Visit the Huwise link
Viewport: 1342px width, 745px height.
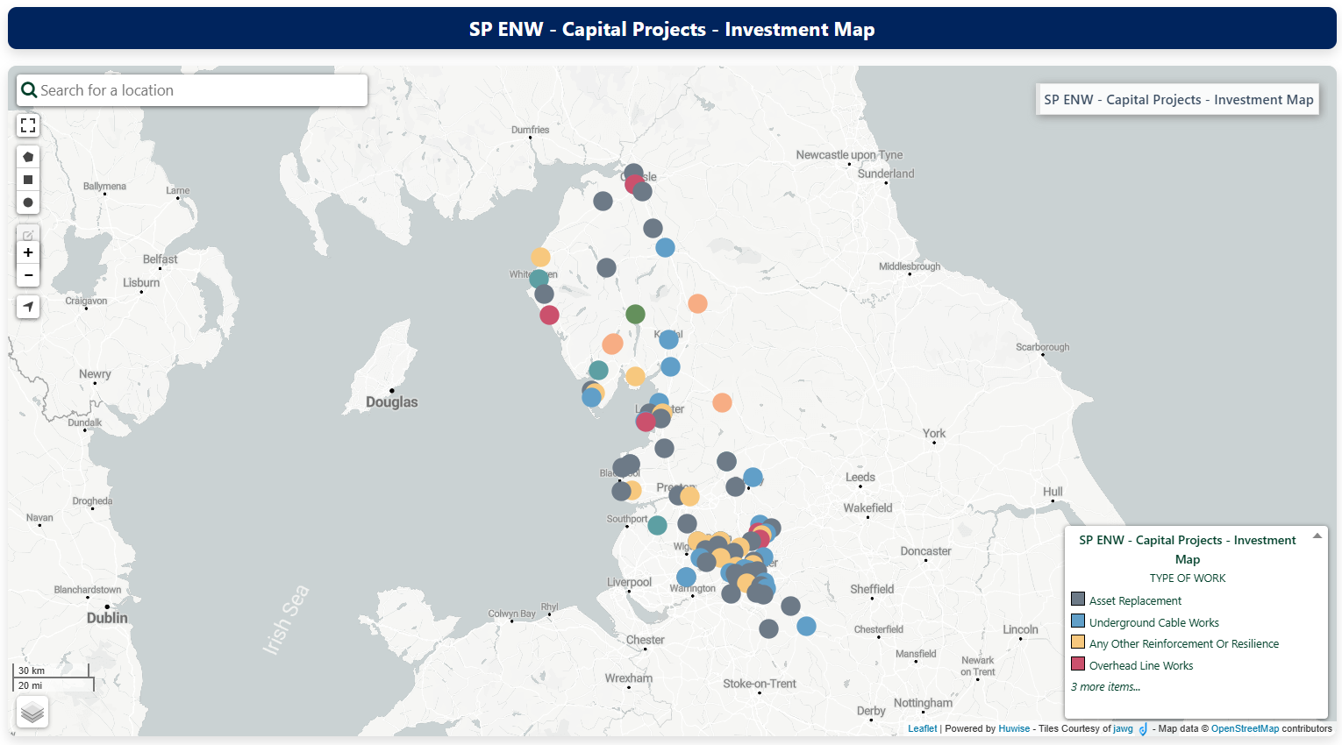[x=1014, y=728]
